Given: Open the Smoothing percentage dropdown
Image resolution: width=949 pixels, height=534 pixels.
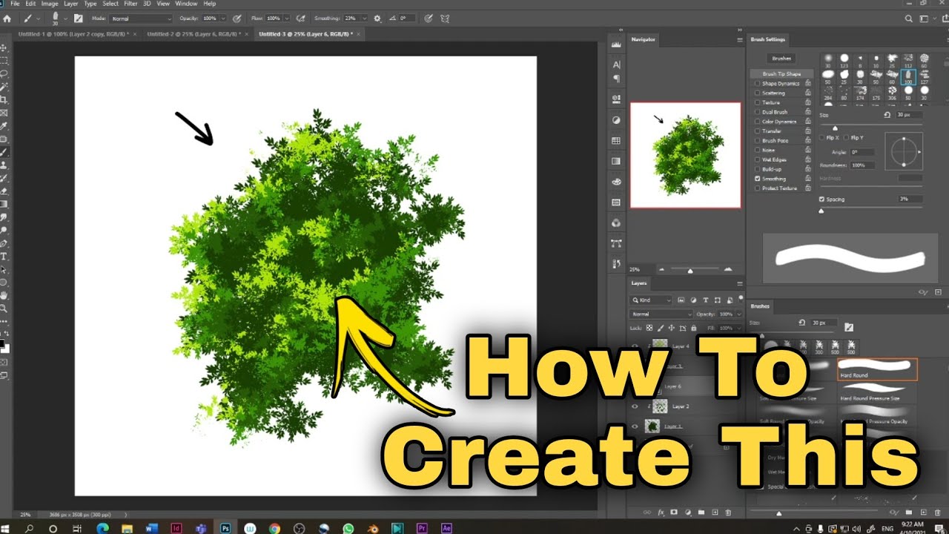Looking at the screenshot, I should (364, 18).
